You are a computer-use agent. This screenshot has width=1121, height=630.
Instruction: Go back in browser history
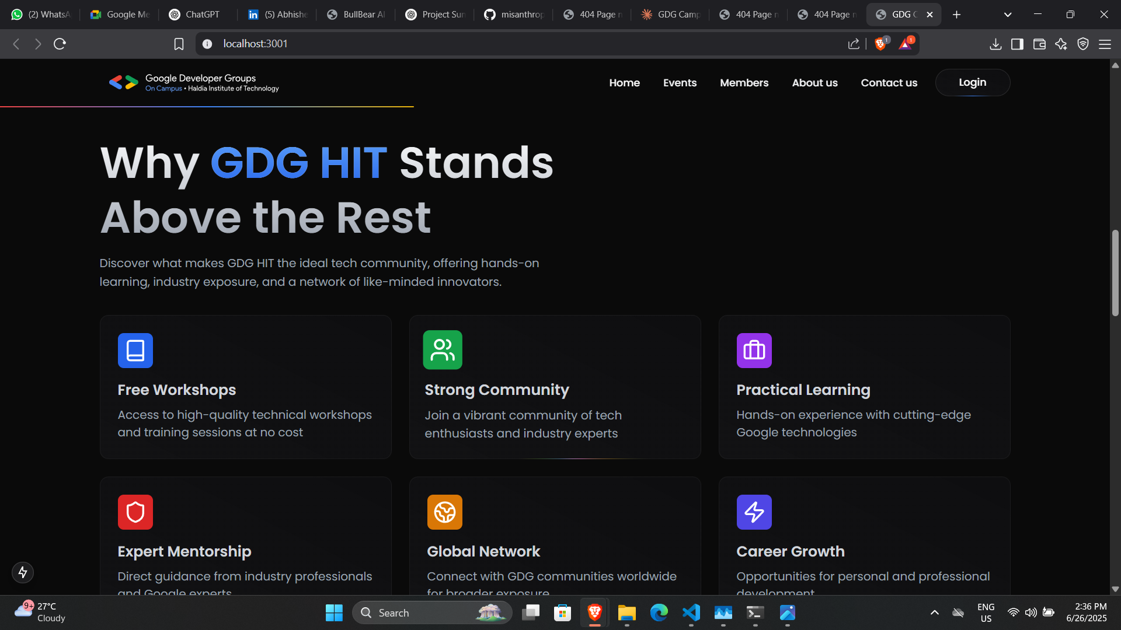16,44
